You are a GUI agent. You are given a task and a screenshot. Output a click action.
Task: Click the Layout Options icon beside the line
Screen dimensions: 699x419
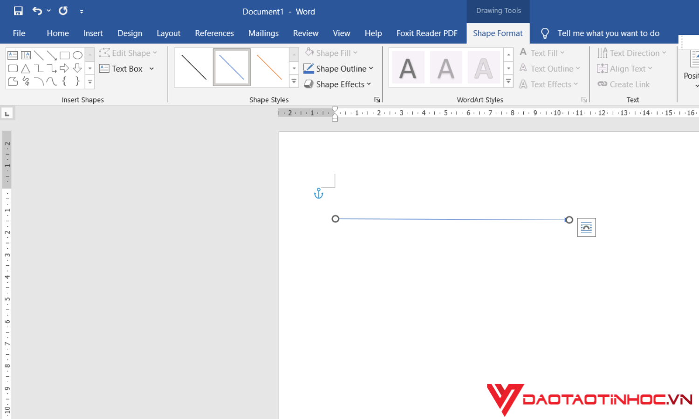(x=586, y=227)
